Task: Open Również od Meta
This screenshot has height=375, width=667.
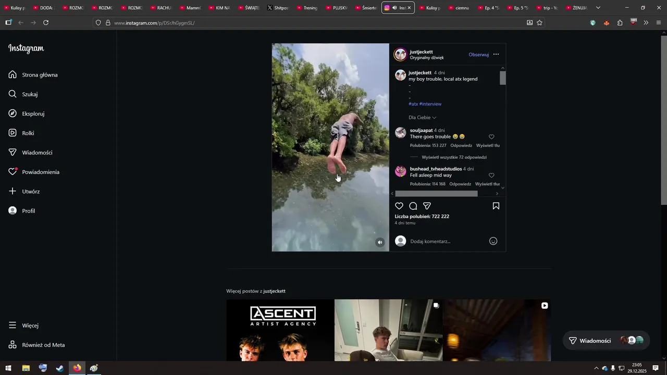Action: click(37, 345)
